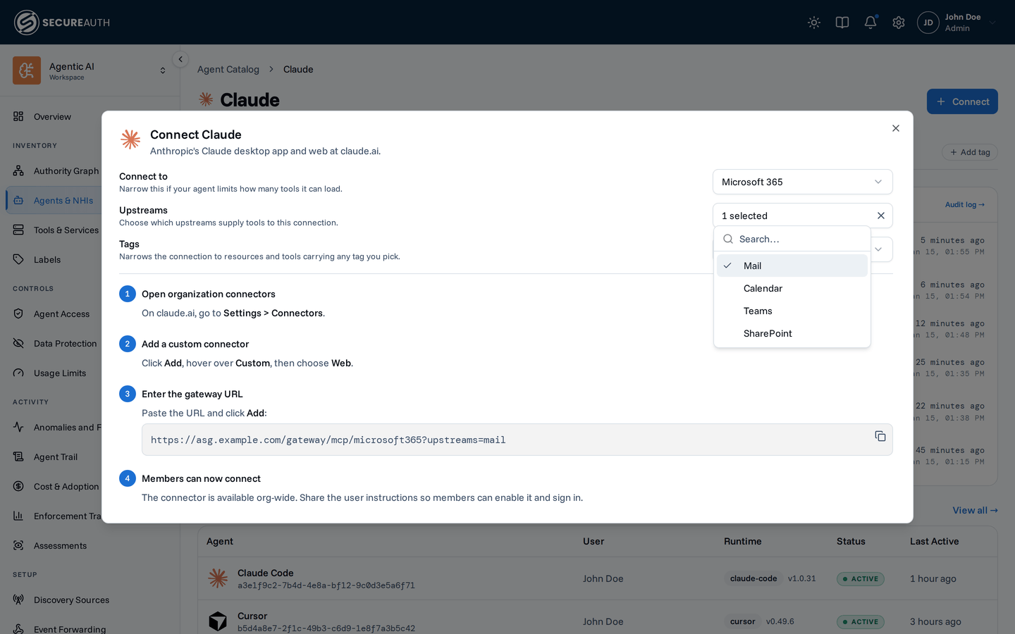Click the Agent Trail sidebar icon
1015x634 pixels.
18,456
